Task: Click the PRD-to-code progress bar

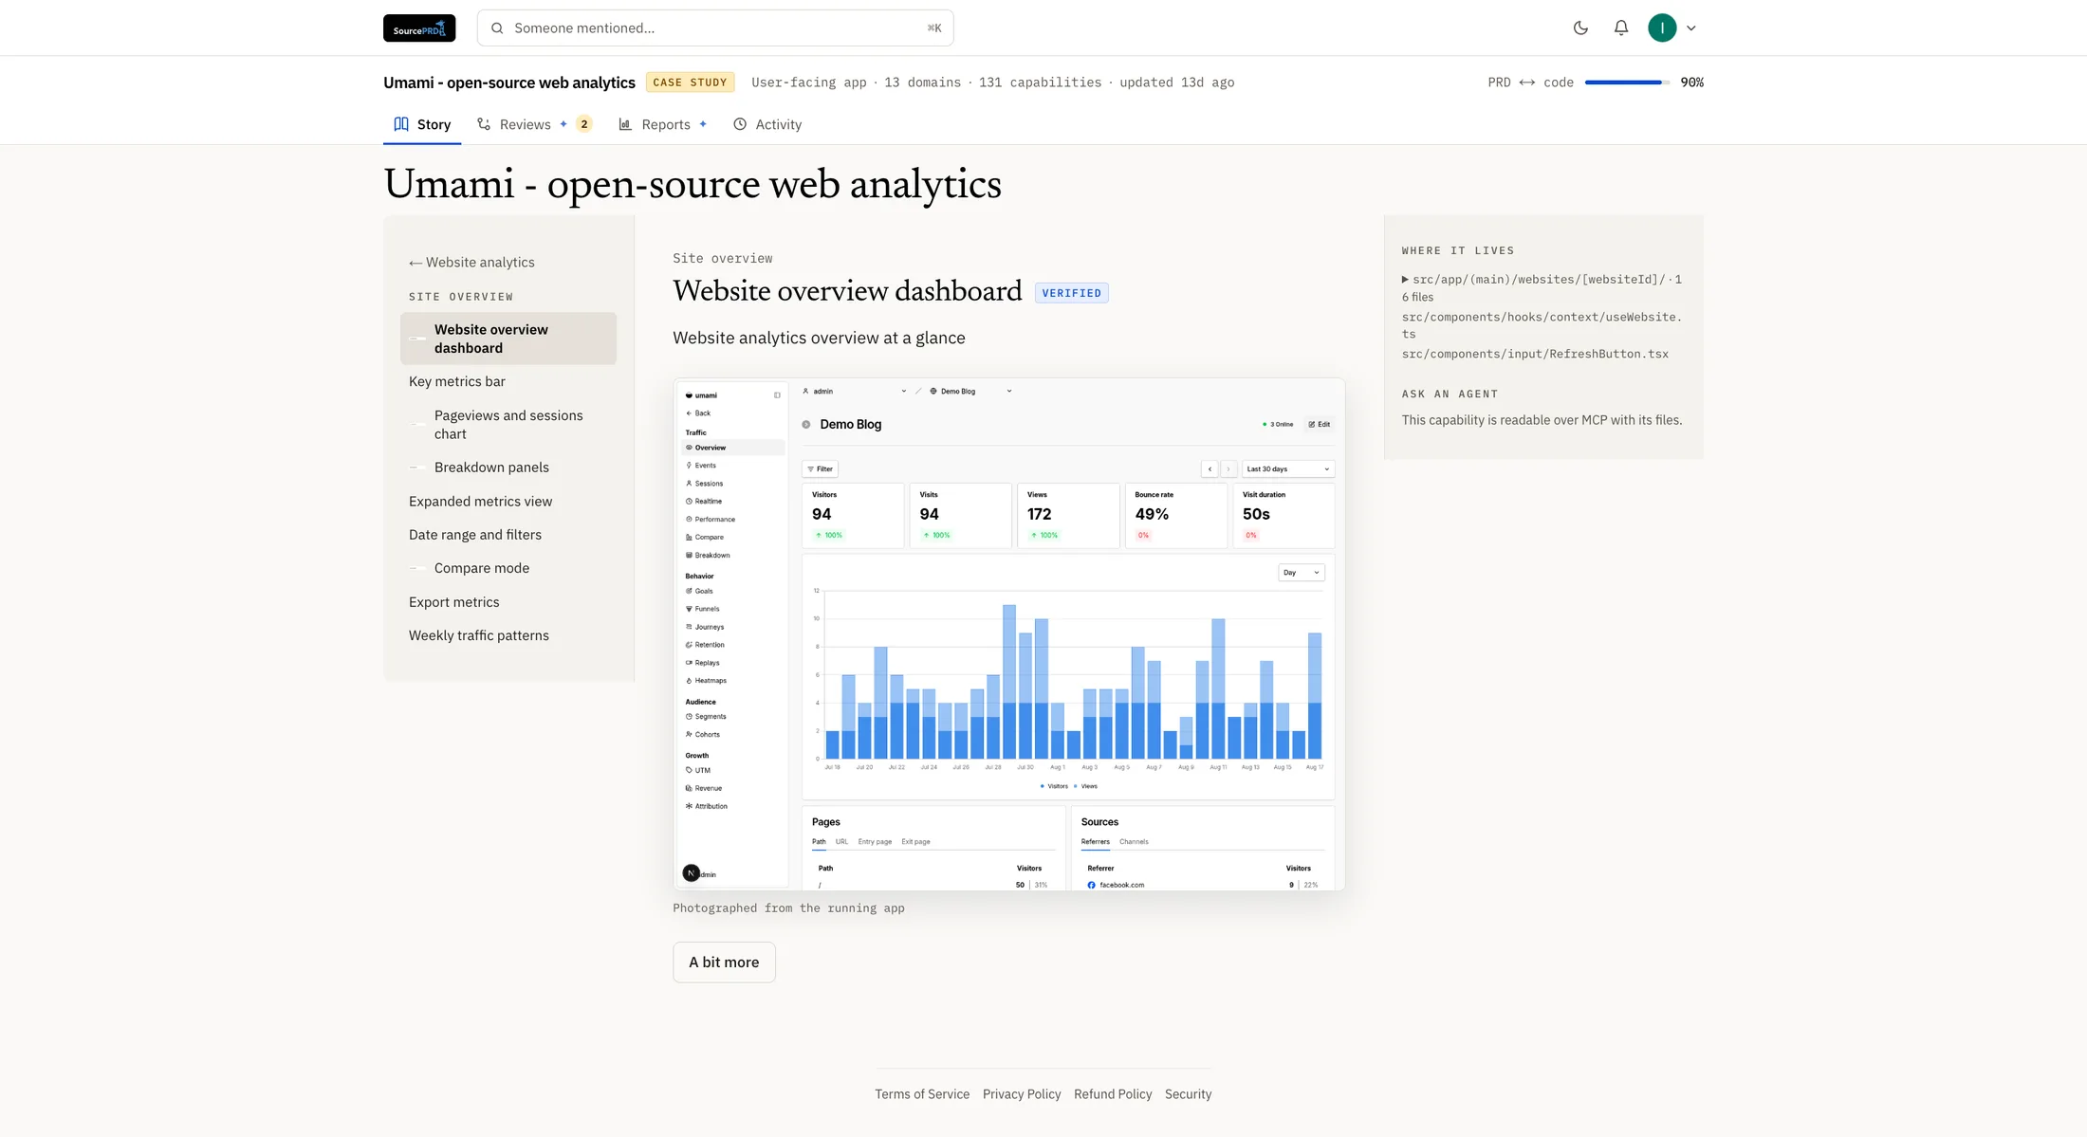Action: click(1627, 83)
